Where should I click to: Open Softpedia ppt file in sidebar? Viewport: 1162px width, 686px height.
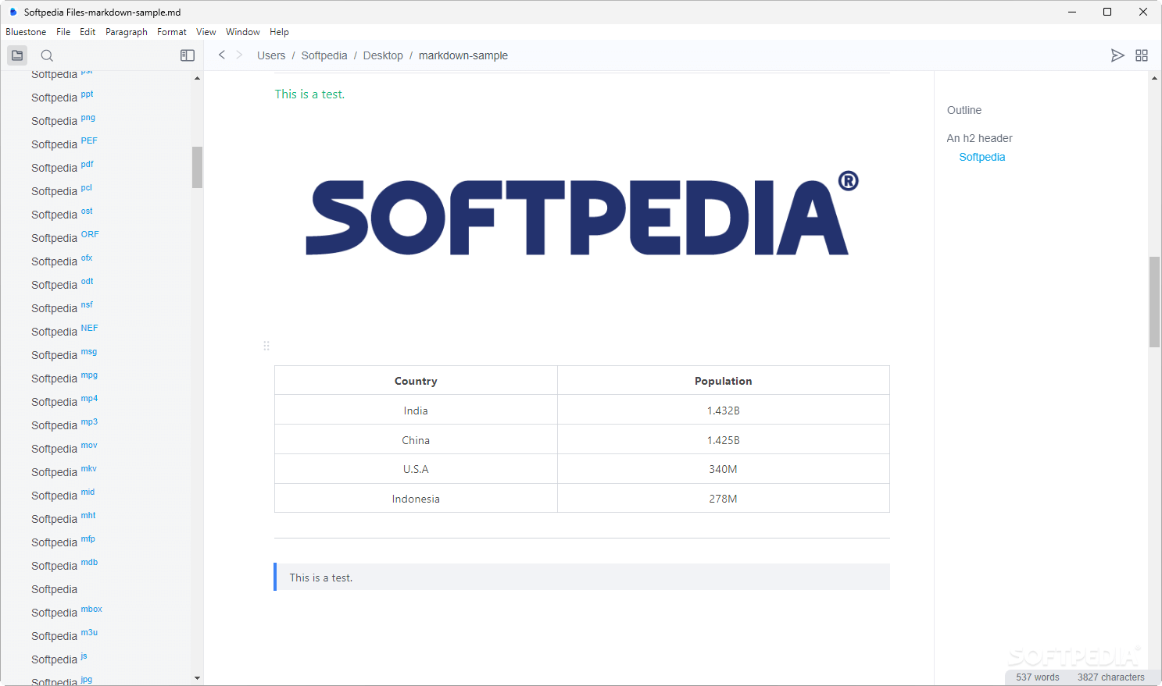tap(63, 97)
